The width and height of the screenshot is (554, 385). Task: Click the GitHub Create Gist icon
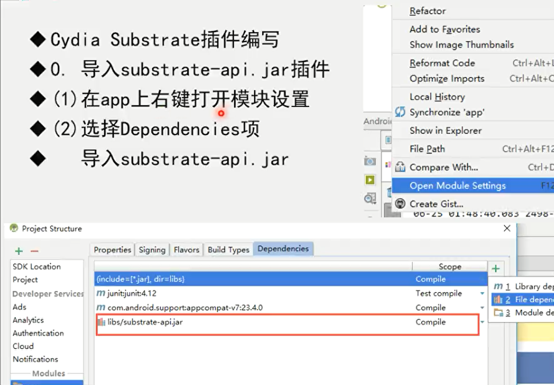coord(400,203)
